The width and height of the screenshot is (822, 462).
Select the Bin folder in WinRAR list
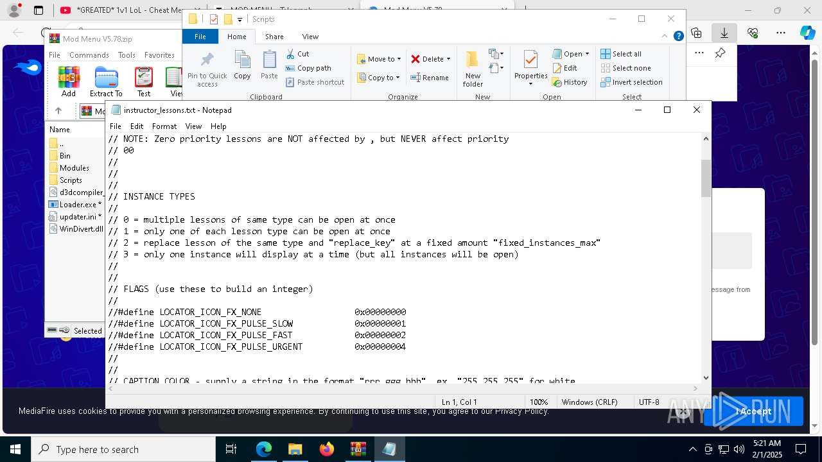click(65, 156)
